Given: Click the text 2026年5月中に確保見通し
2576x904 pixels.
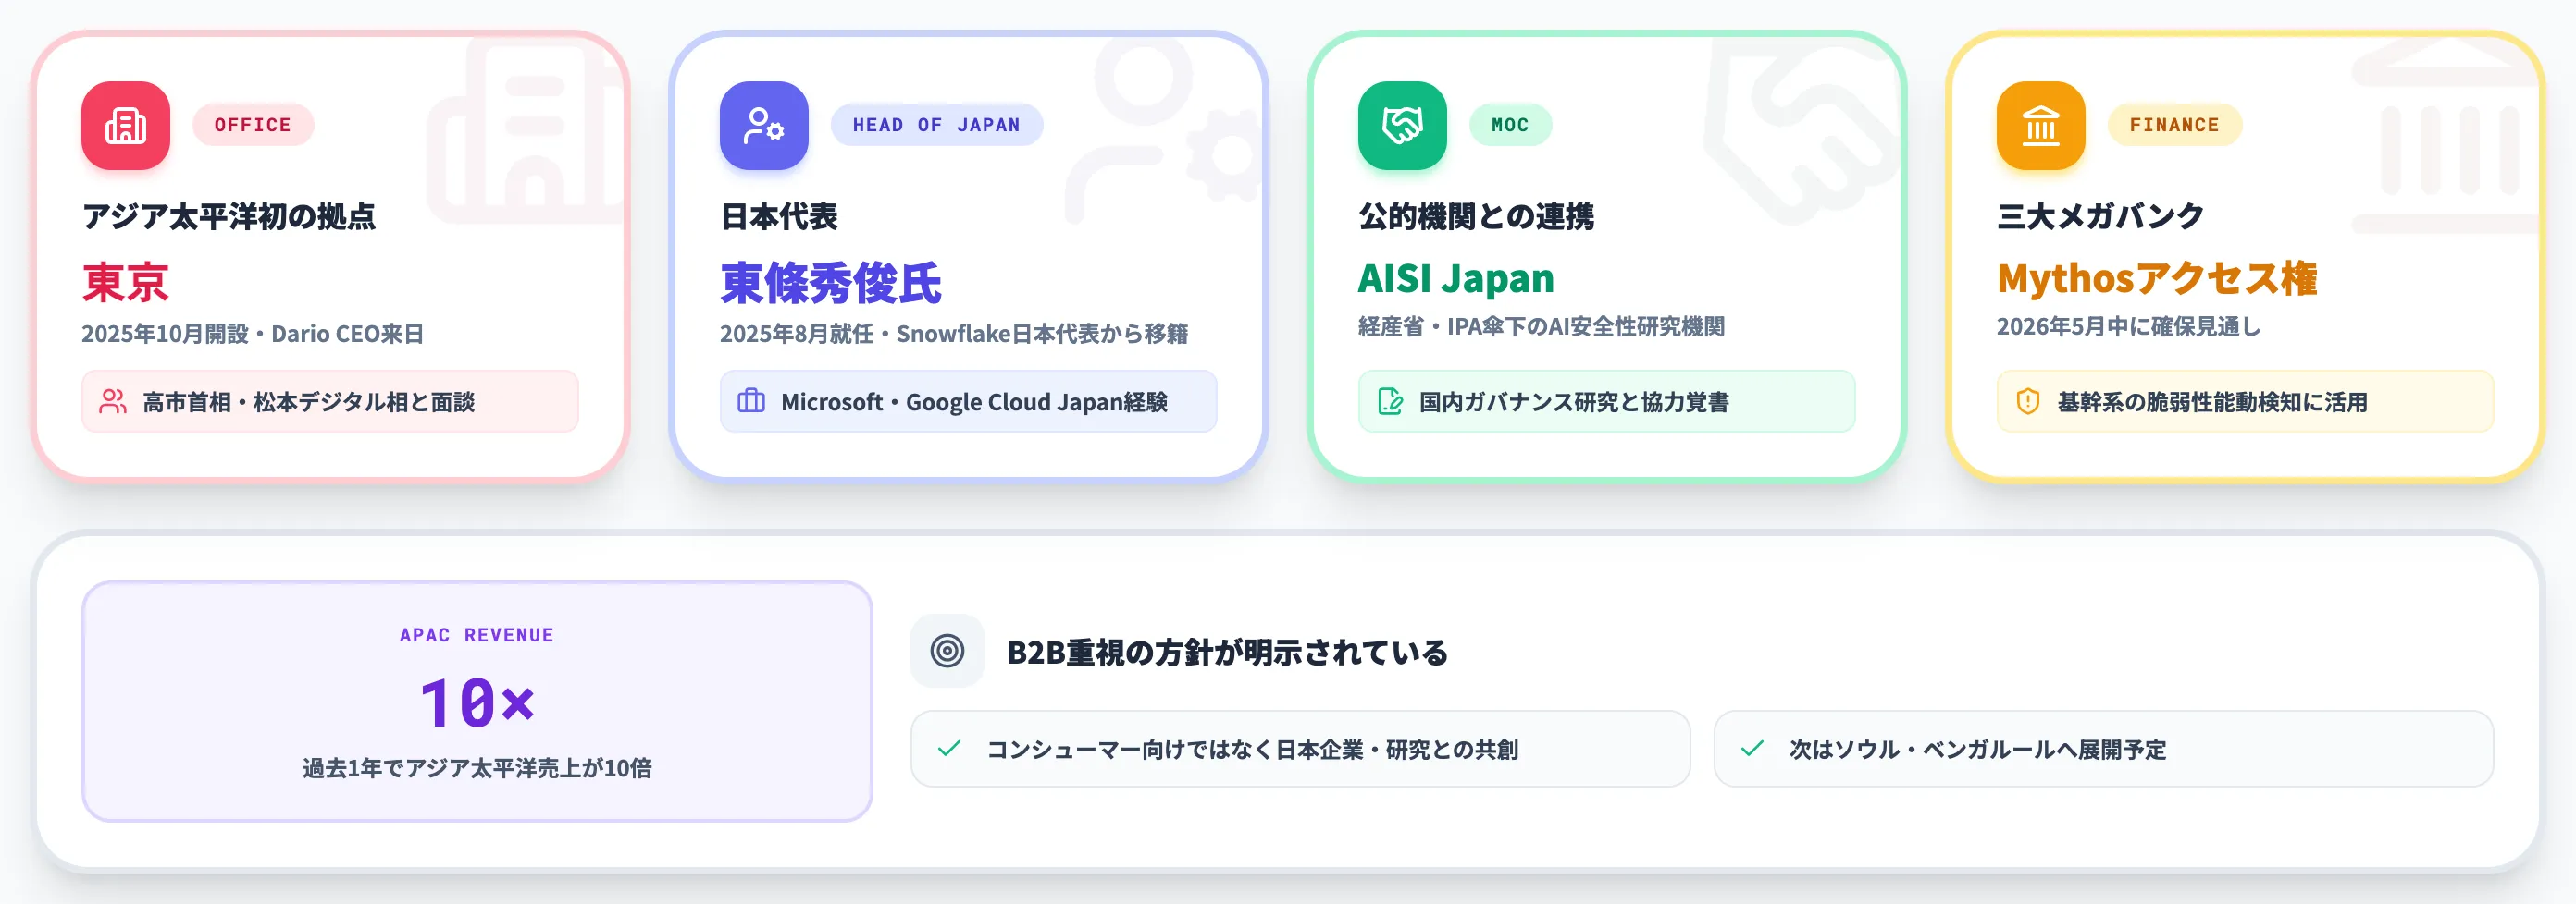Looking at the screenshot, I should [2129, 326].
